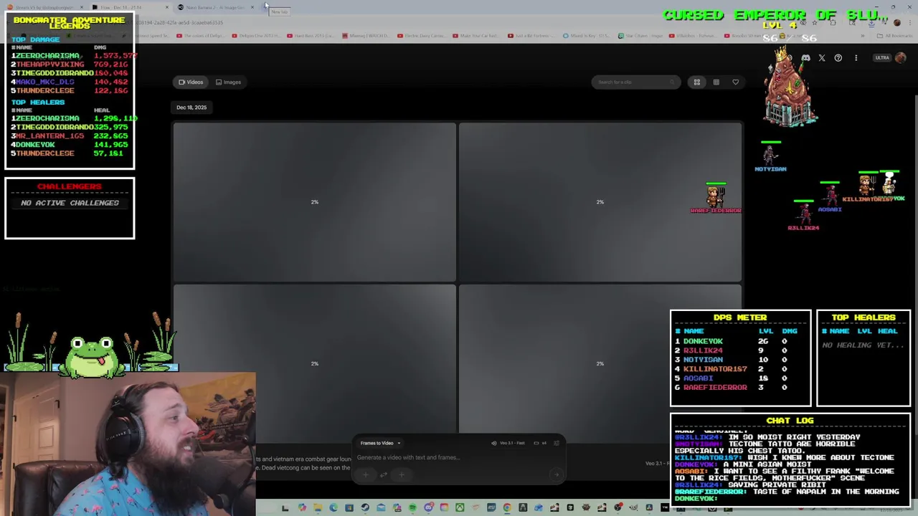Image resolution: width=918 pixels, height=516 pixels.
Task: Open Microsoft Edge from the taskbar
Action: [x=333, y=508]
